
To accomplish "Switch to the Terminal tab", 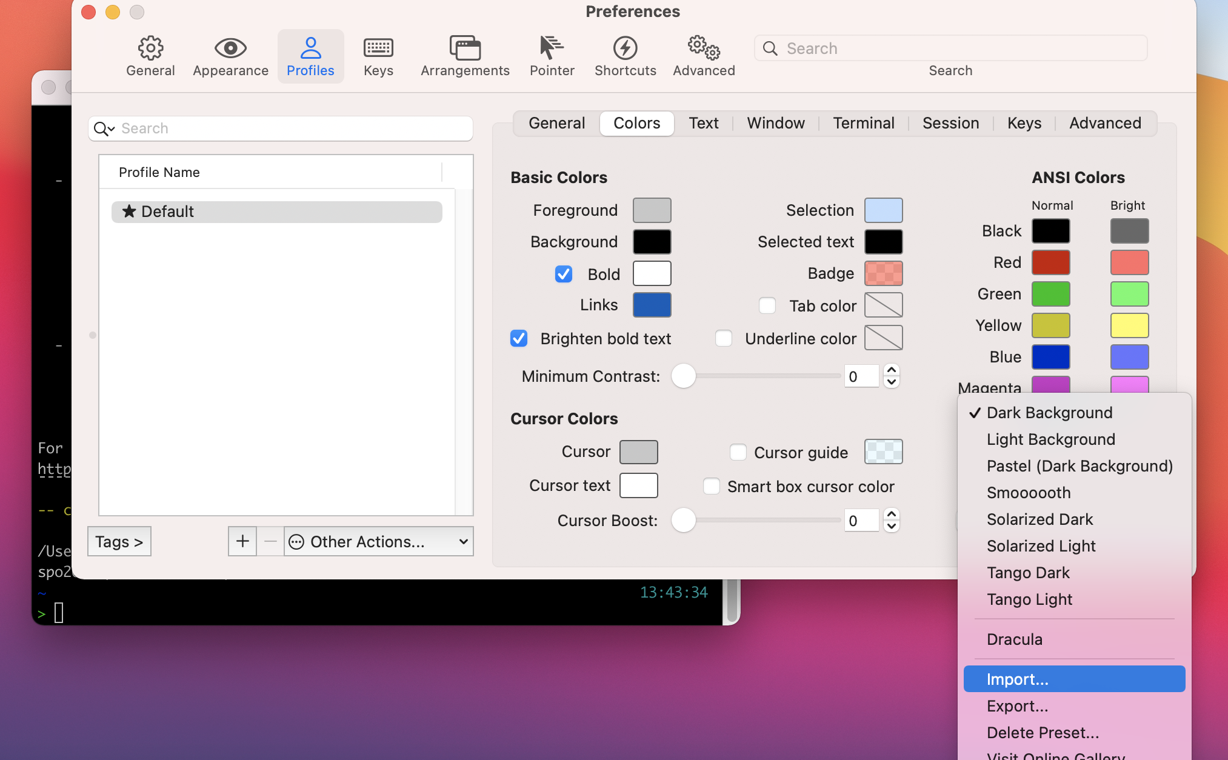I will [x=863, y=123].
